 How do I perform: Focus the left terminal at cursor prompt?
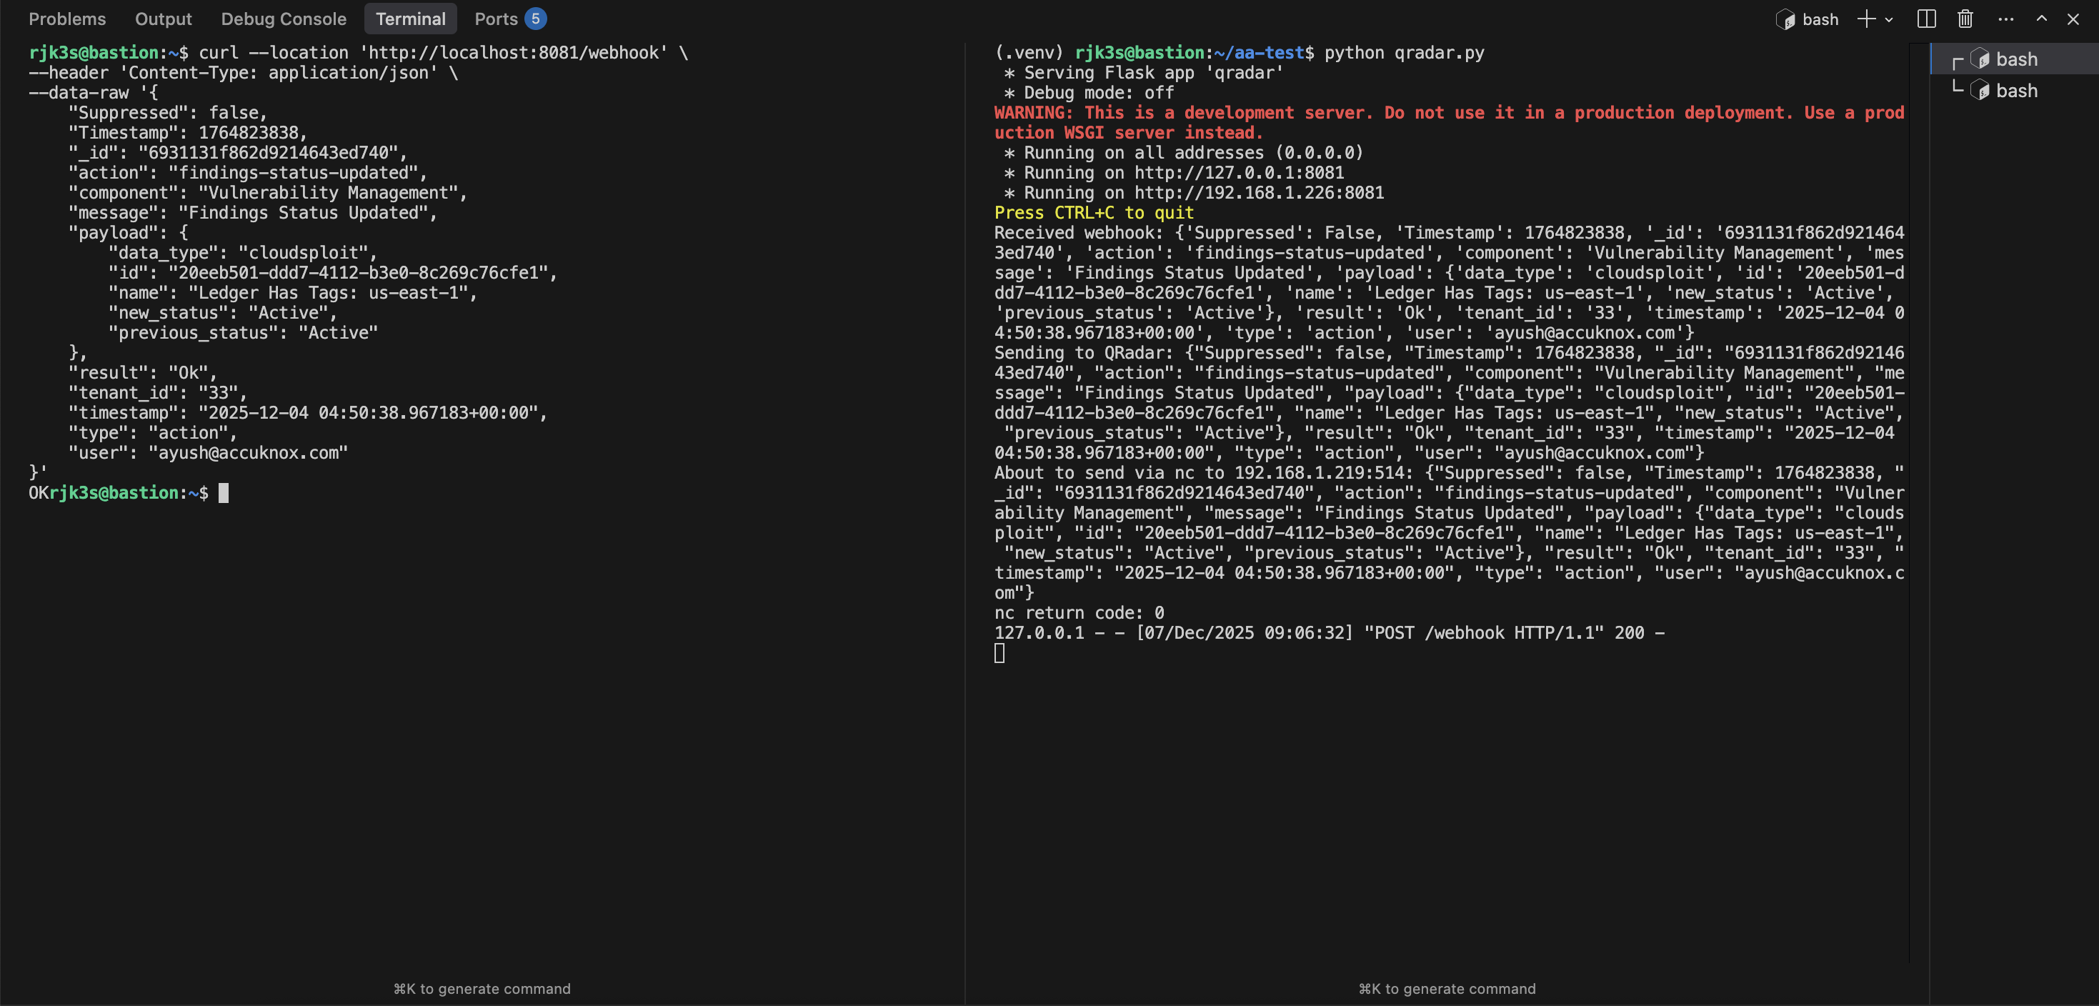224,493
